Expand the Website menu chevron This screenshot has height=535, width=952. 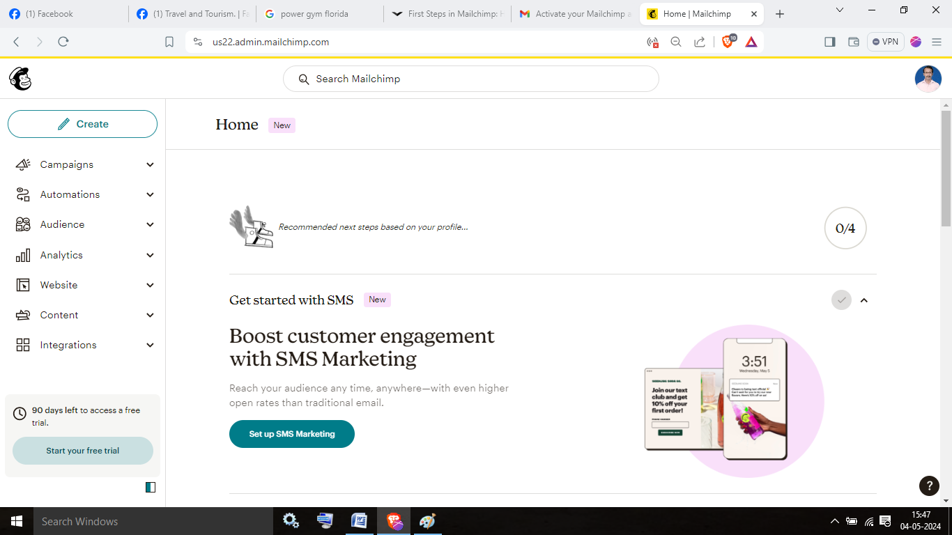pos(150,285)
